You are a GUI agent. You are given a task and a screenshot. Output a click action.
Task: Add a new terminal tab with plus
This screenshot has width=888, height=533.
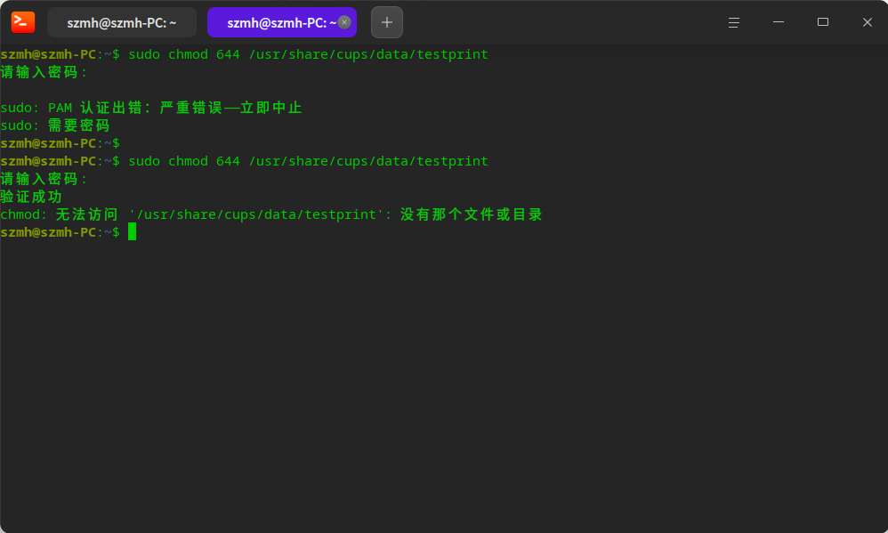(x=387, y=22)
